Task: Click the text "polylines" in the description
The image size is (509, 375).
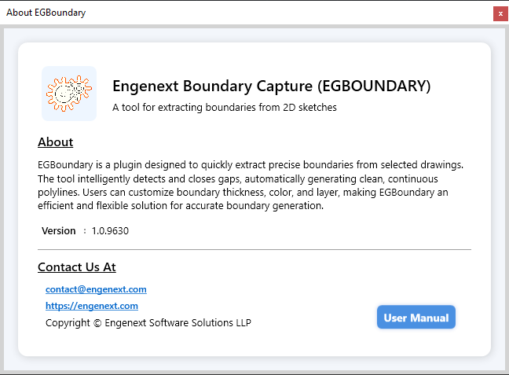Action: coord(58,193)
